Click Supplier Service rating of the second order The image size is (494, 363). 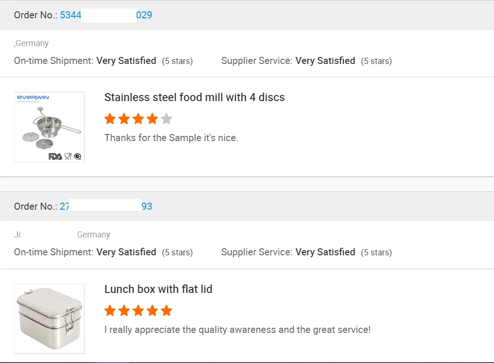pyautogui.click(x=325, y=252)
